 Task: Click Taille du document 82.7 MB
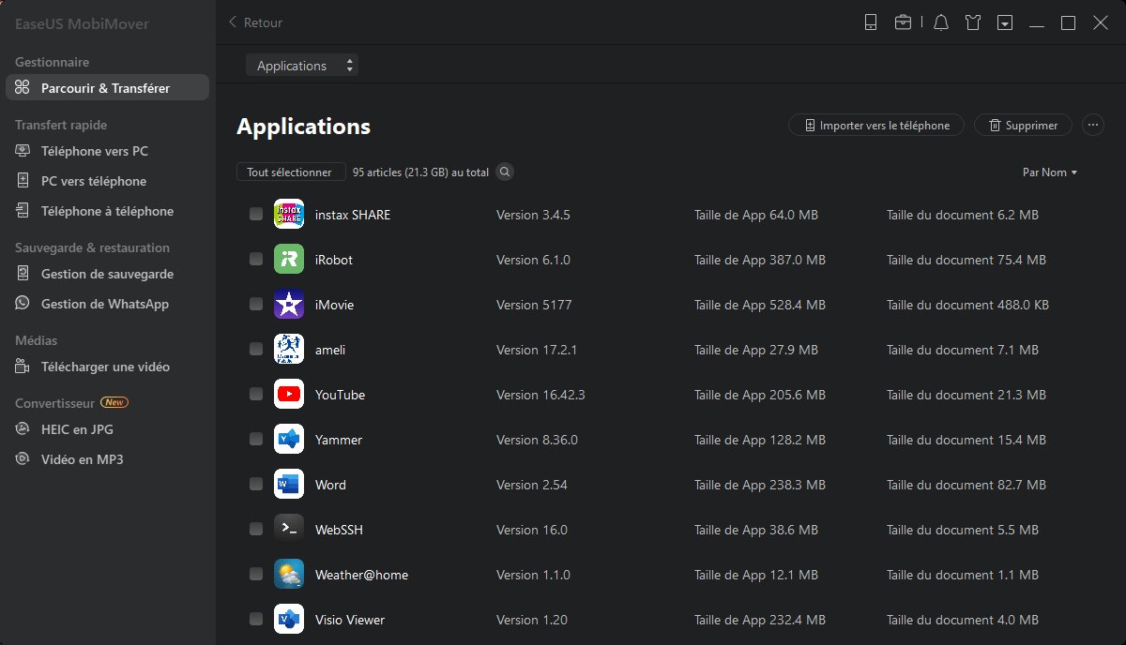tap(966, 485)
